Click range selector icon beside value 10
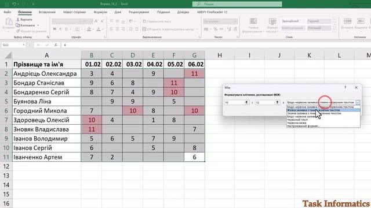This screenshot has width=371, height=208. point(246,102)
